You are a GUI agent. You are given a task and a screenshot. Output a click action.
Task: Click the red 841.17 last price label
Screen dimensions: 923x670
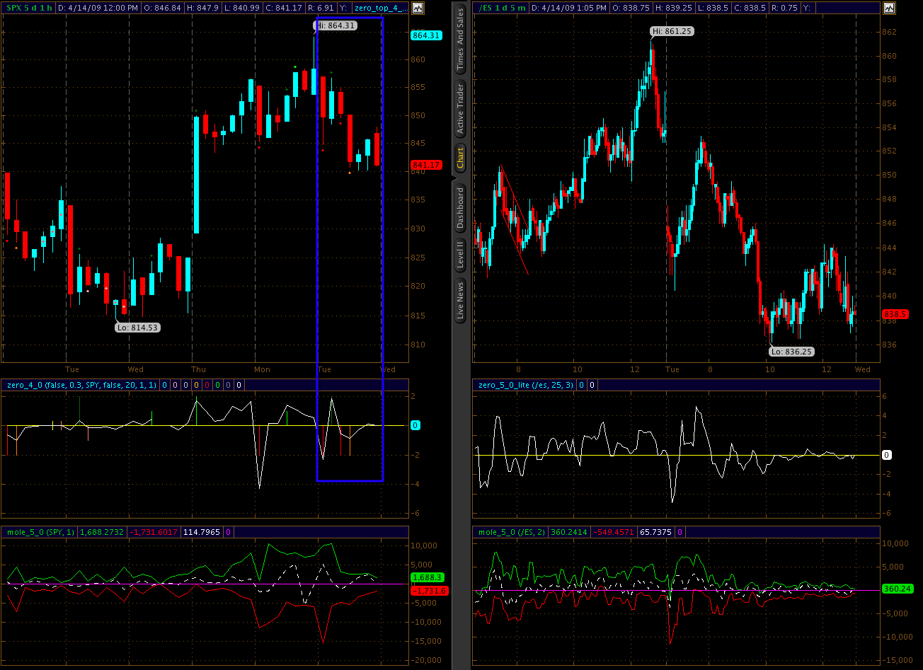click(x=426, y=165)
